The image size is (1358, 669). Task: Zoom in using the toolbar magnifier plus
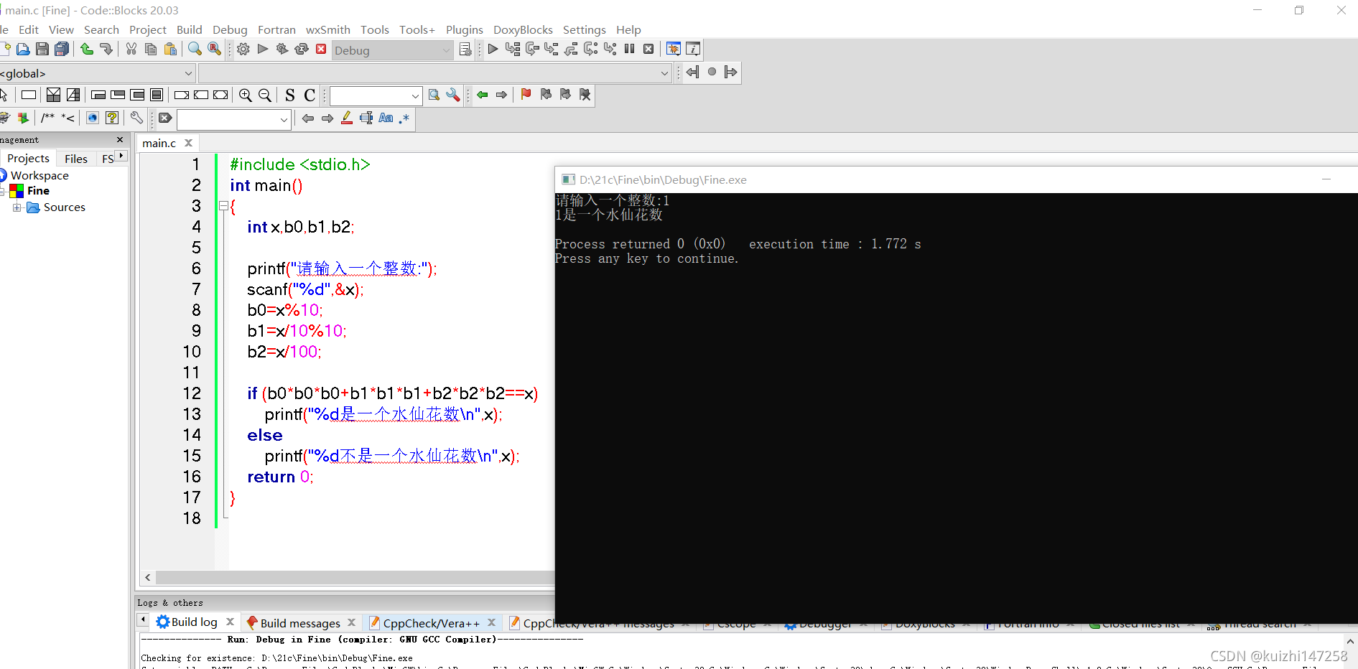tap(246, 95)
